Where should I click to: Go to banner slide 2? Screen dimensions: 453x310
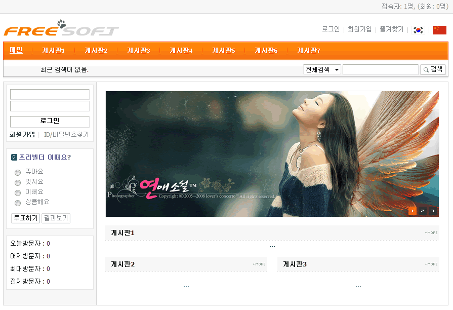[422, 211]
